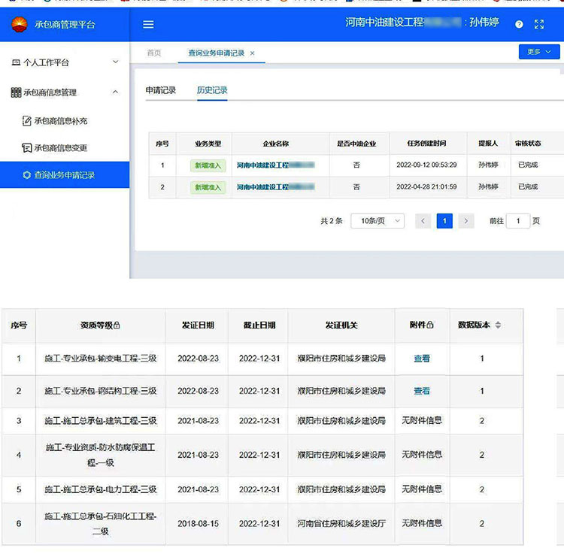
Task: Open the 10条/页 page size dropdown
Action: pyautogui.click(x=378, y=221)
